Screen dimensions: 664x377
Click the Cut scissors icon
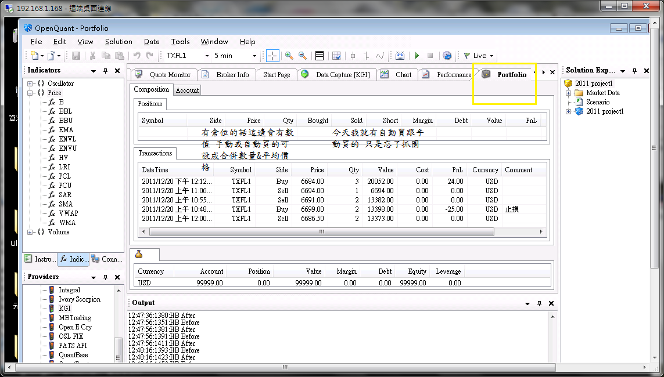click(92, 56)
